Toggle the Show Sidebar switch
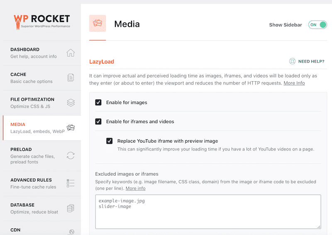Image resolution: width=332 pixels, height=235 pixels. [317, 25]
